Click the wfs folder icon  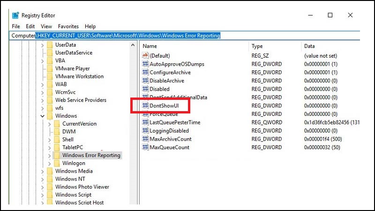(x=50, y=108)
